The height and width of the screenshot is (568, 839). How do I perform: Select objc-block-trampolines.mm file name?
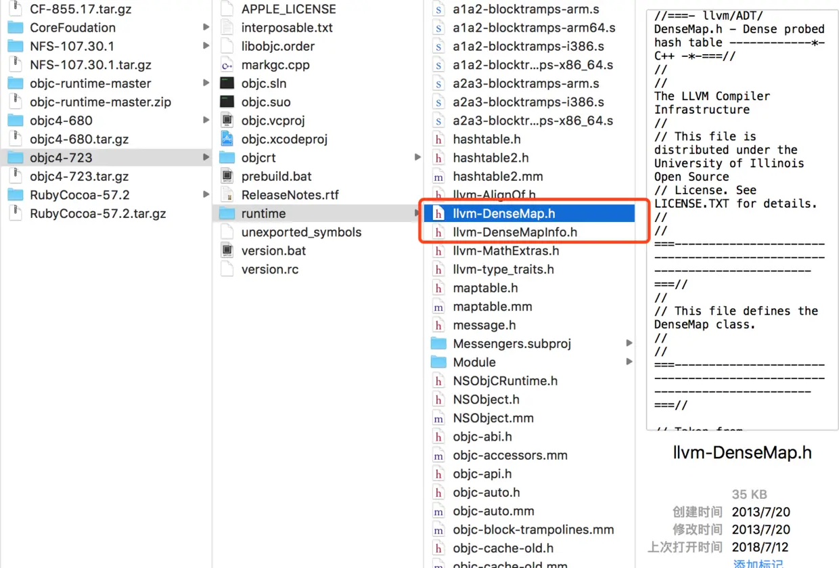(533, 530)
